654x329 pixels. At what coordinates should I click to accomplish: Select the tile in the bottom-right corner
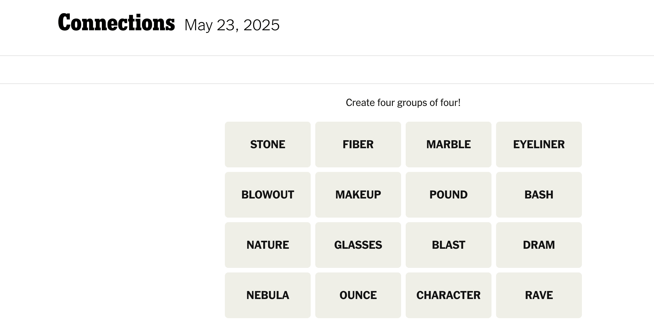(x=539, y=295)
